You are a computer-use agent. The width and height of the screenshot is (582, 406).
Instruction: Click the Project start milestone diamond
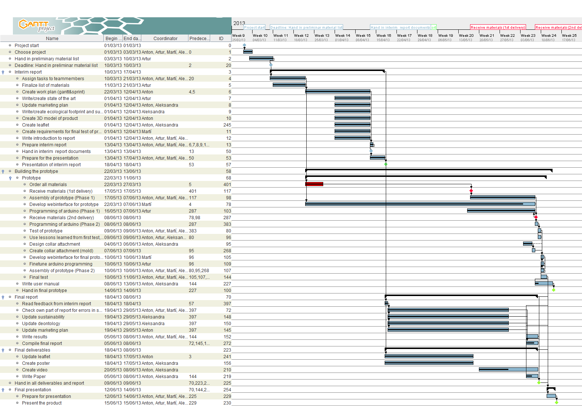click(x=244, y=45)
